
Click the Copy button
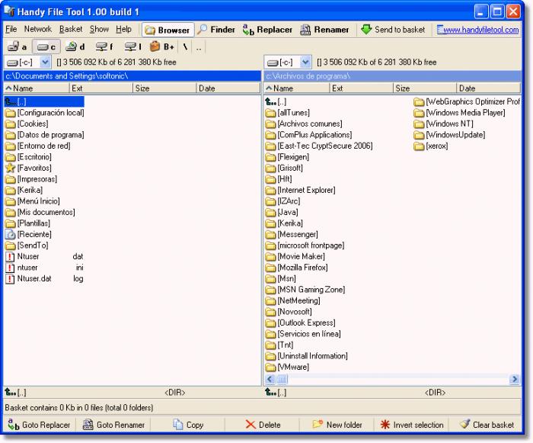(x=188, y=425)
